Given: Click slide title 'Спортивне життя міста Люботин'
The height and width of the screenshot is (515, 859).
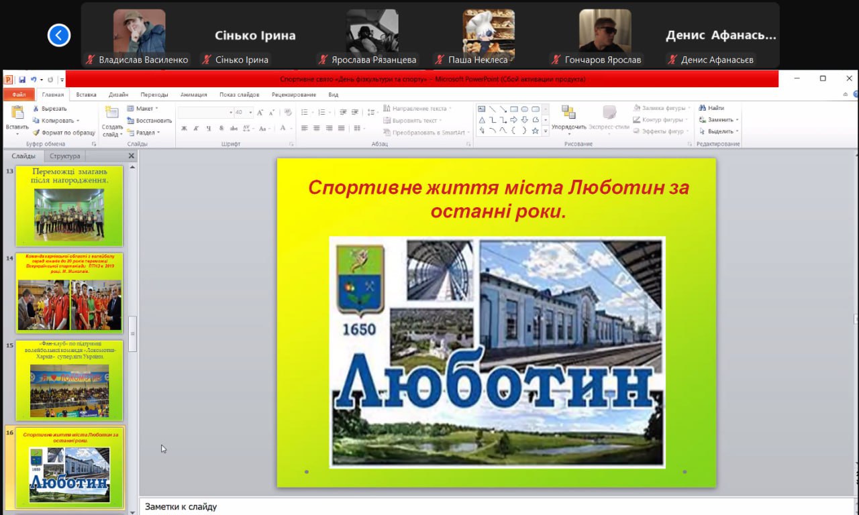Looking at the screenshot, I should click(x=499, y=199).
